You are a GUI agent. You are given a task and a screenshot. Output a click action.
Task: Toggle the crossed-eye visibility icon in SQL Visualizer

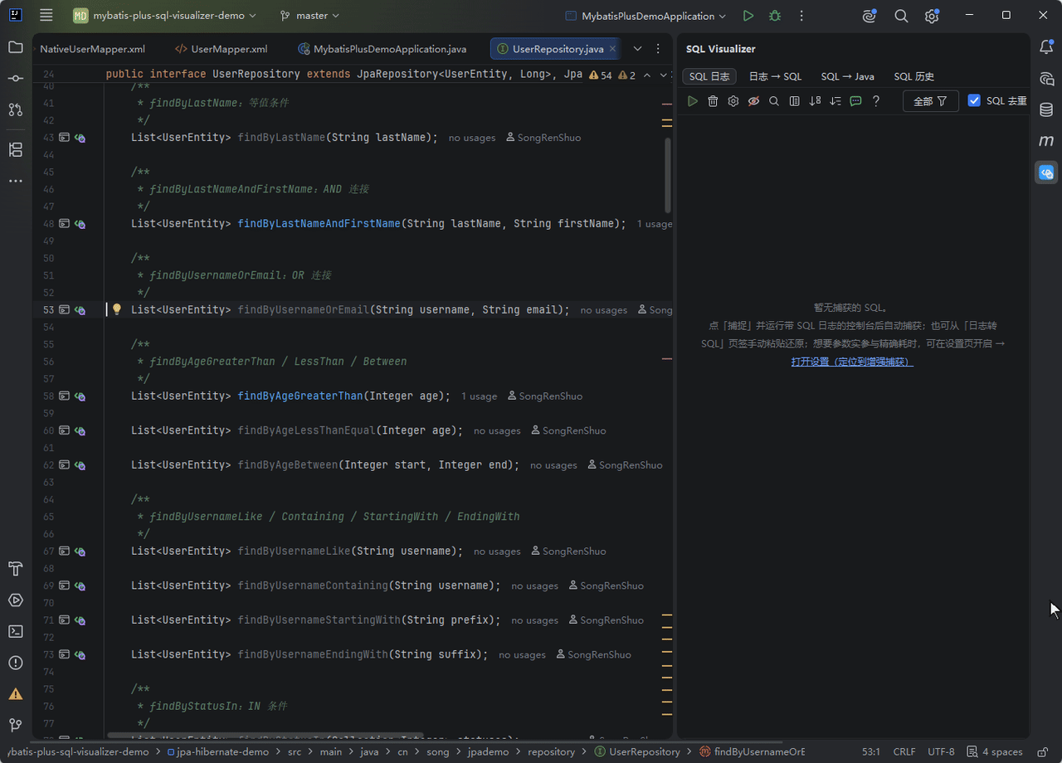pos(753,101)
